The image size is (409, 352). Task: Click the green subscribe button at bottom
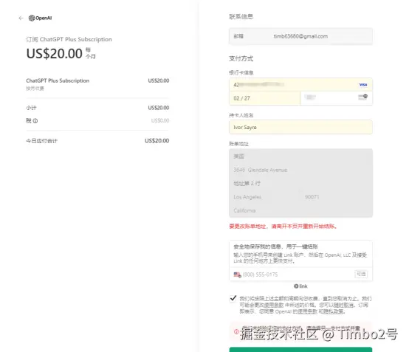coord(300,349)
